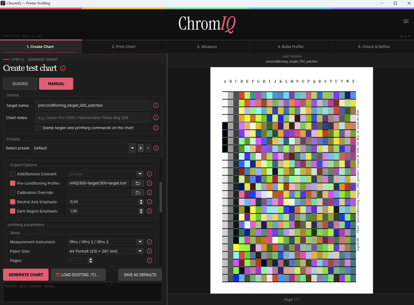
Task: Click the output log text area
Action: click(82, 292)
